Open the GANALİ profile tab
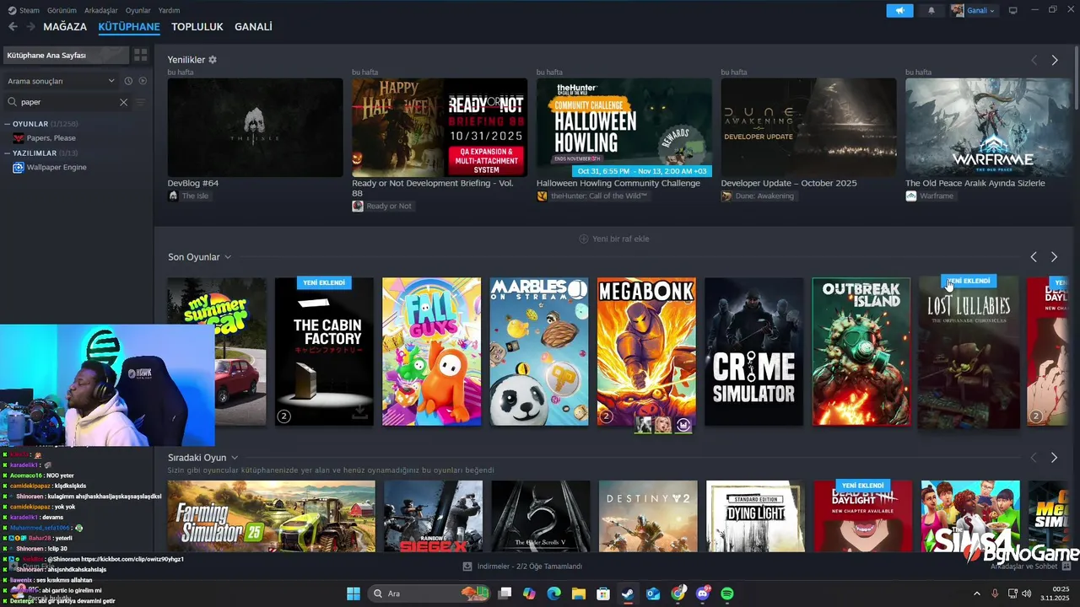Image resolution: width=1080 pixels, height=607 pixels. pos(253,27)
